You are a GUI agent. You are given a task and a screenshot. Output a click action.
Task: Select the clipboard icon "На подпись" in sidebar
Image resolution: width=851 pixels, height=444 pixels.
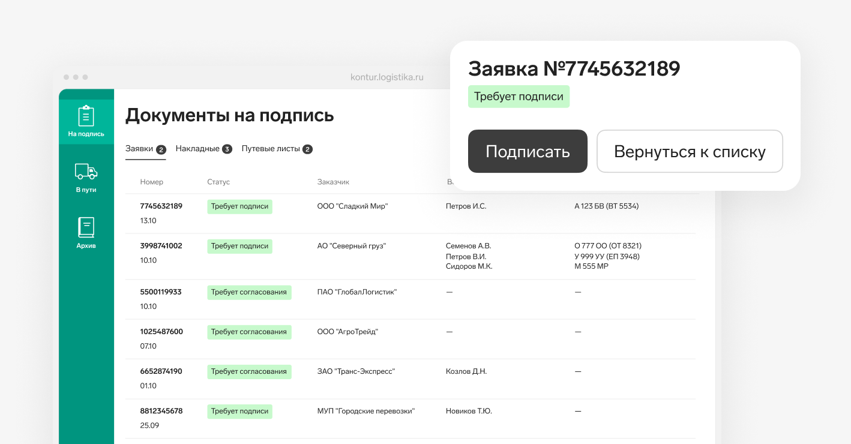point(86,118)
